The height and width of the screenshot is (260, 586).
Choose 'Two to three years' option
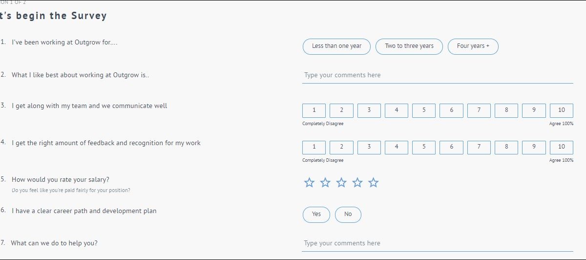pyautogui.click(x=409, y=46)
